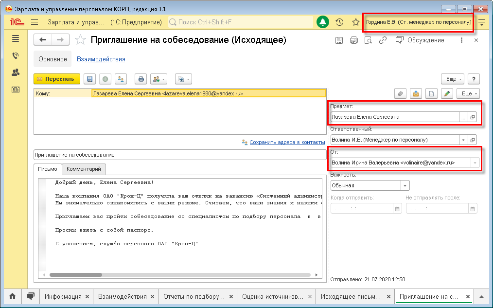This screenshot has height=308, width=493.
Task: Add the invitation form to favorites with the star
Action: (81, 40)
